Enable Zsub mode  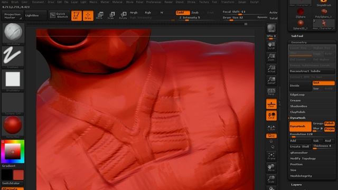[x=195, y=13]
